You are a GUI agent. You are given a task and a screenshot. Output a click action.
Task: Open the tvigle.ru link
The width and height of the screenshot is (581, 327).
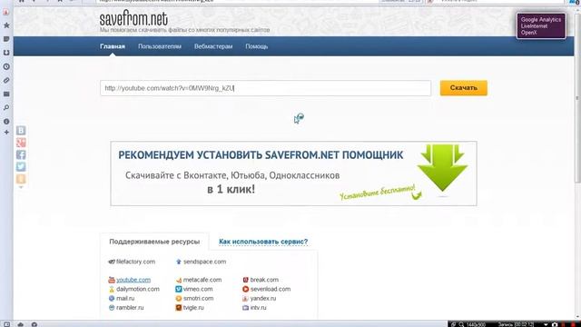[193, 307]
